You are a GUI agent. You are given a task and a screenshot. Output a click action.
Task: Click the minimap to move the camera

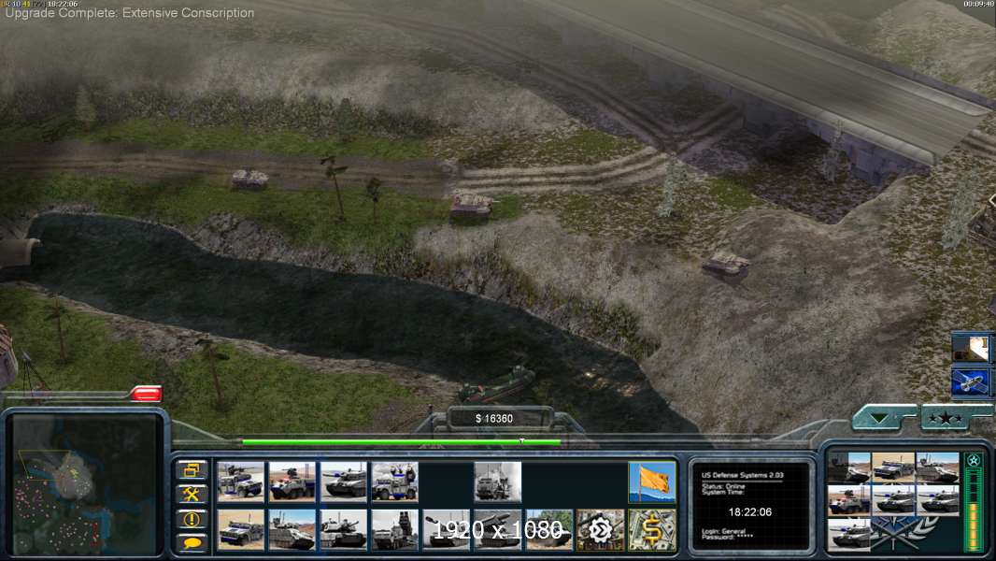(x=85, y=484)
